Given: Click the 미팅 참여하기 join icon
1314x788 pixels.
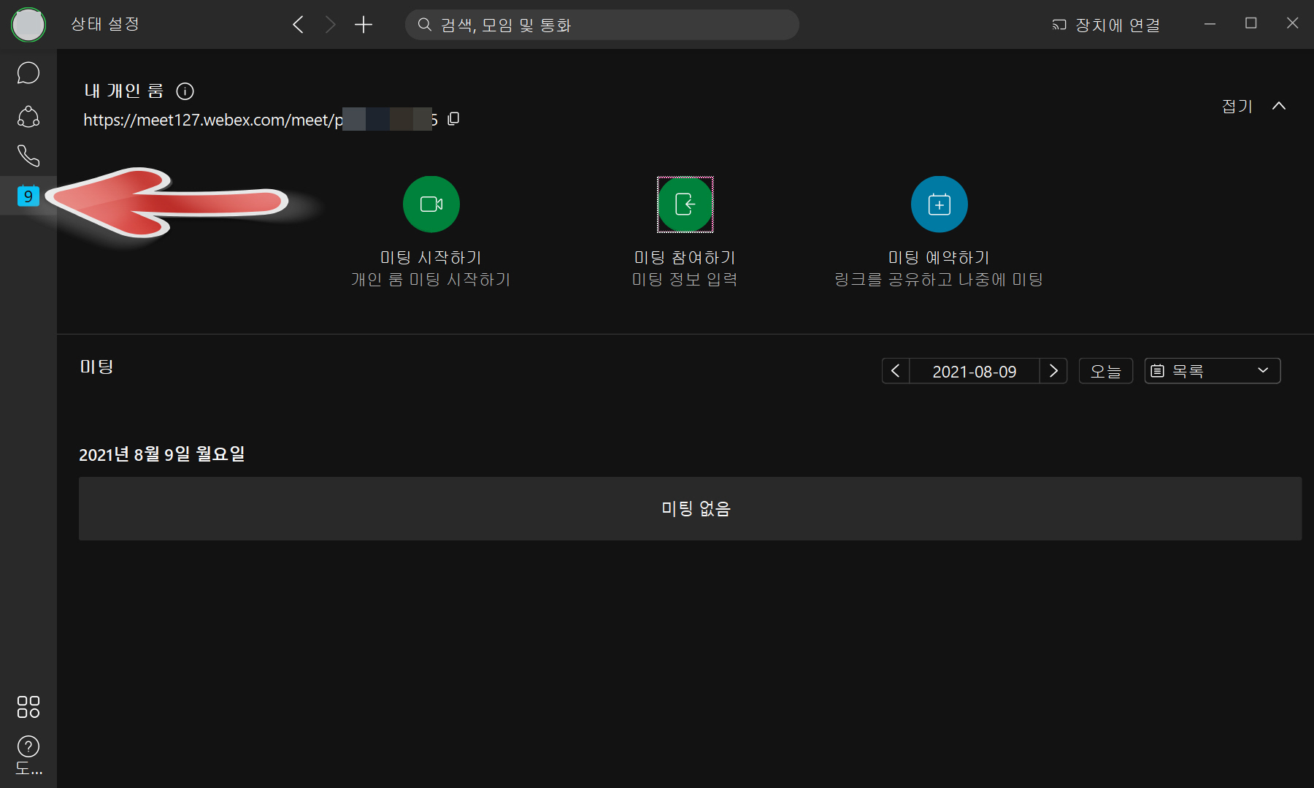Looking at the screenshot, I should tap(685, 204).
